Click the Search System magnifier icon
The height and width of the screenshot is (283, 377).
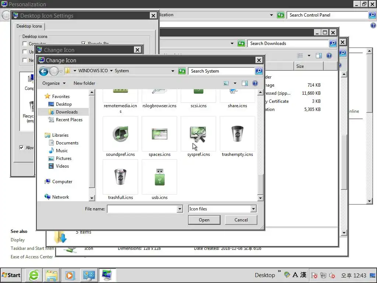259,71
